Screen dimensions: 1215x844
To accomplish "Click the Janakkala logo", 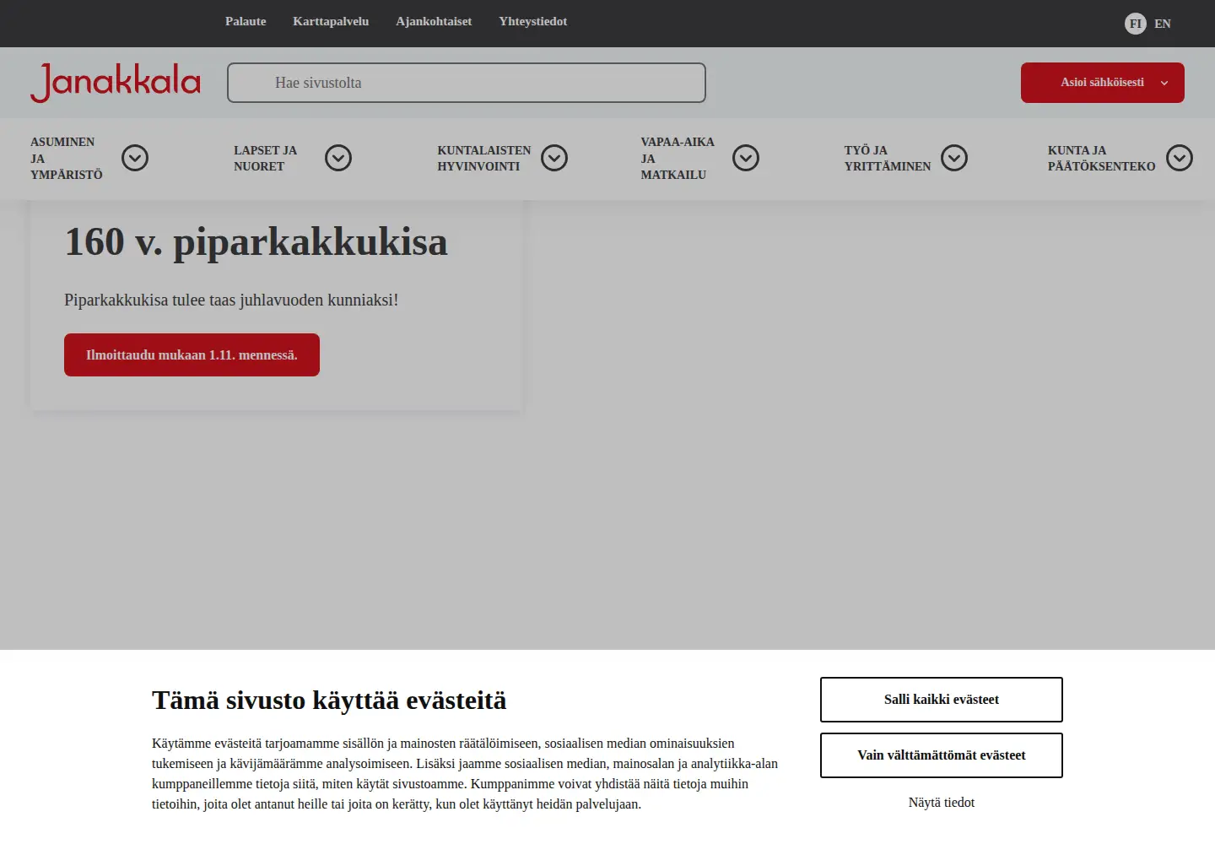I will 116,83.
